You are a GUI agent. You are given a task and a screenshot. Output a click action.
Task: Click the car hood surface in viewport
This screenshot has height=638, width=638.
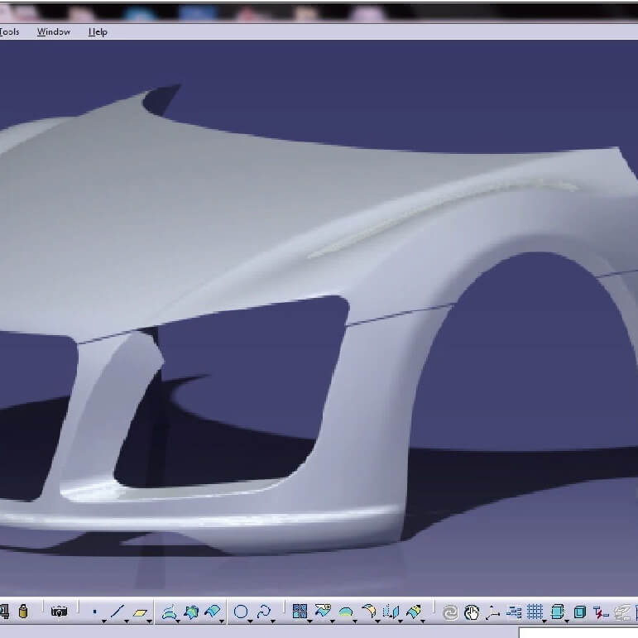[207, 207]
